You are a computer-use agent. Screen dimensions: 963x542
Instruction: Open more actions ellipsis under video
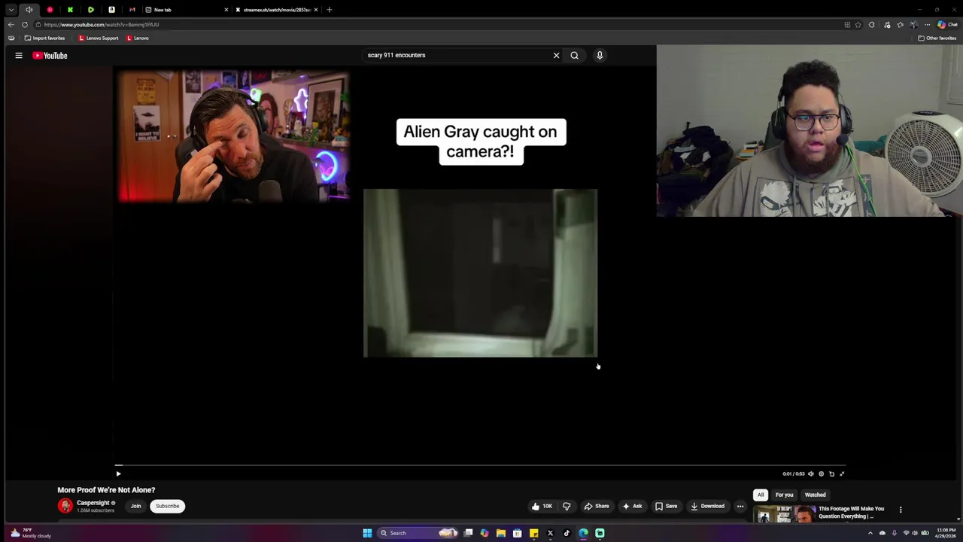(x=740, y=506)
